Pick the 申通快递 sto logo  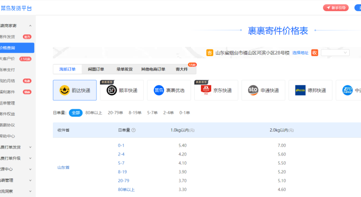[x=253, y=90]
